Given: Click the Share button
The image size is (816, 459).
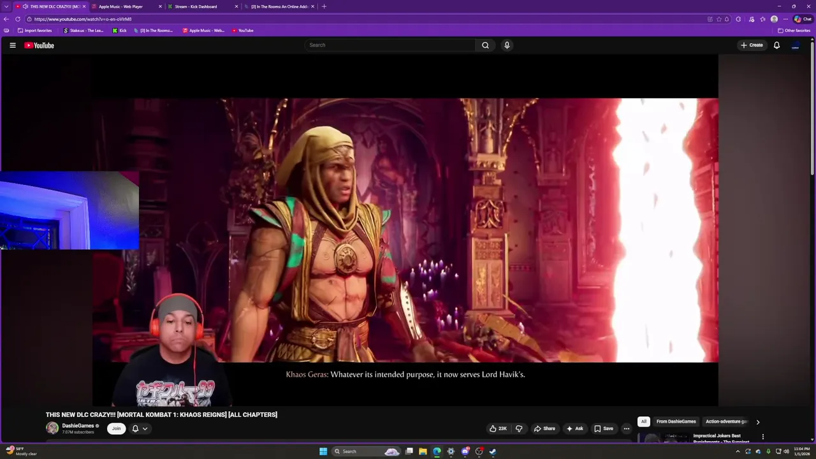Looking at the screenshot, I should (544, 428).
